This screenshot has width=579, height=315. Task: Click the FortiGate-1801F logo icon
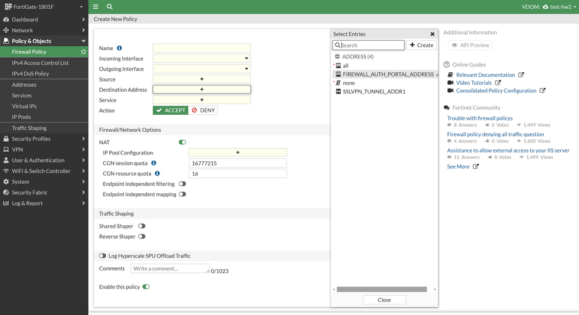8,7
